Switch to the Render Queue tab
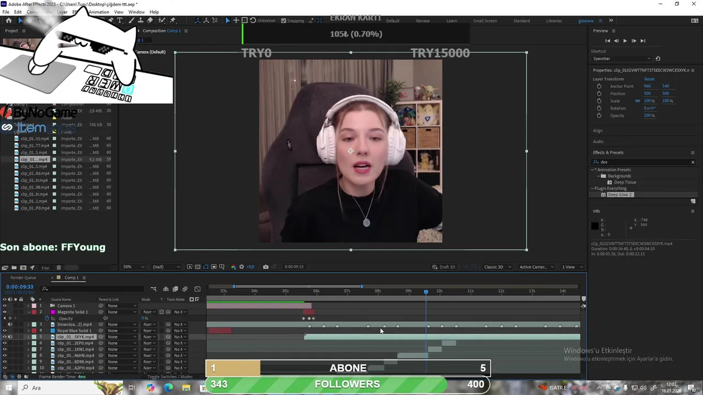This screenshot has width=703, height=395. (23, 278)
